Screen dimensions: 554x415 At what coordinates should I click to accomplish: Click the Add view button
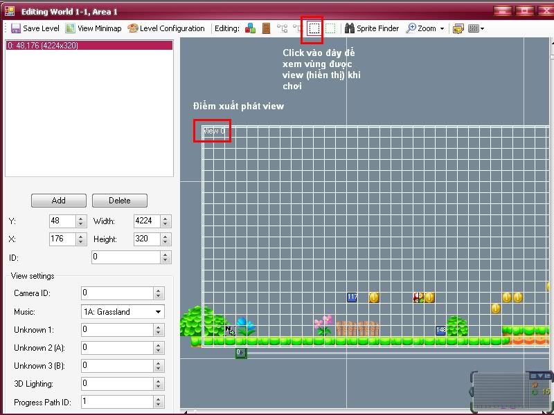pyautogui.click(x=59, y=201)
